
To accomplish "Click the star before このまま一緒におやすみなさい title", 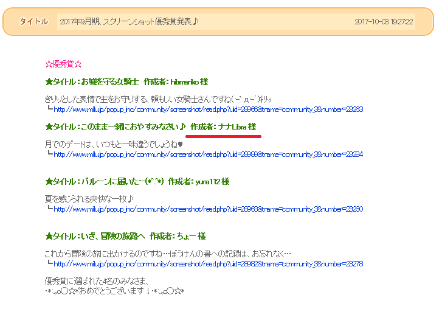I will [x=49, y=127].
